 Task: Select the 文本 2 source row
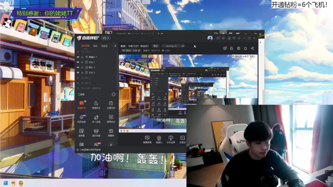96,72
